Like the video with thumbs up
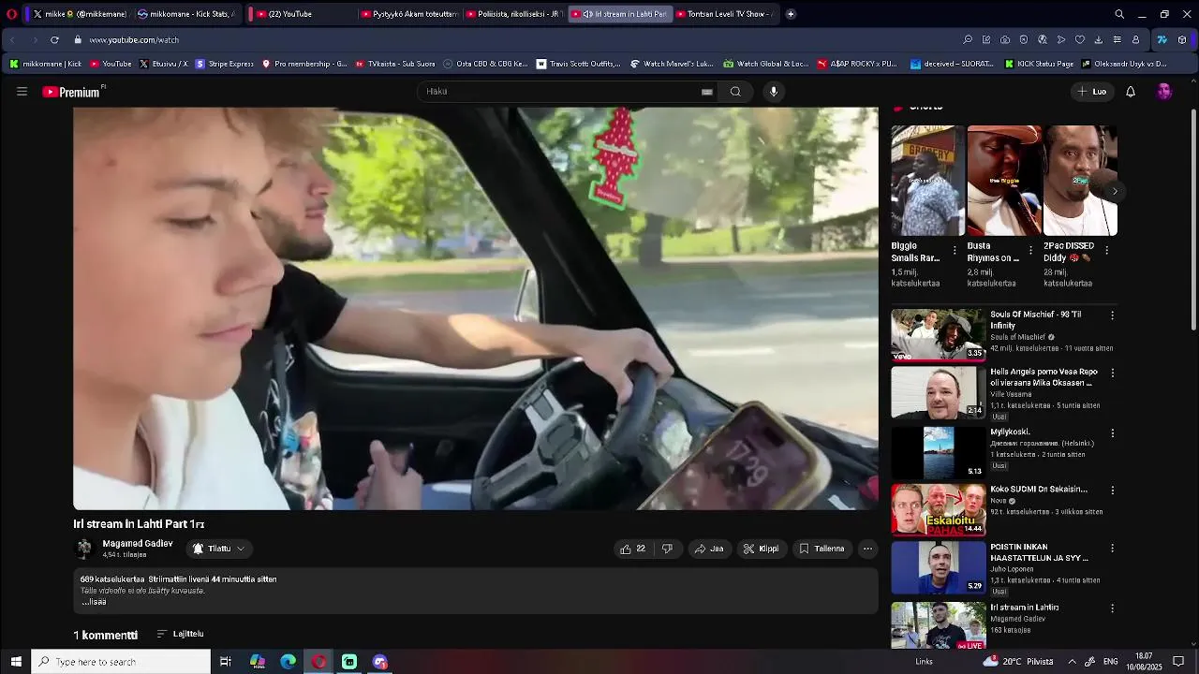This screenshot has width=1199, height=674. (632, 549)
